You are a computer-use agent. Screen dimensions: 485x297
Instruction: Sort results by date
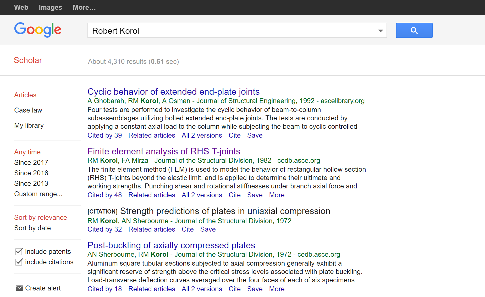(x=32, y=228)
